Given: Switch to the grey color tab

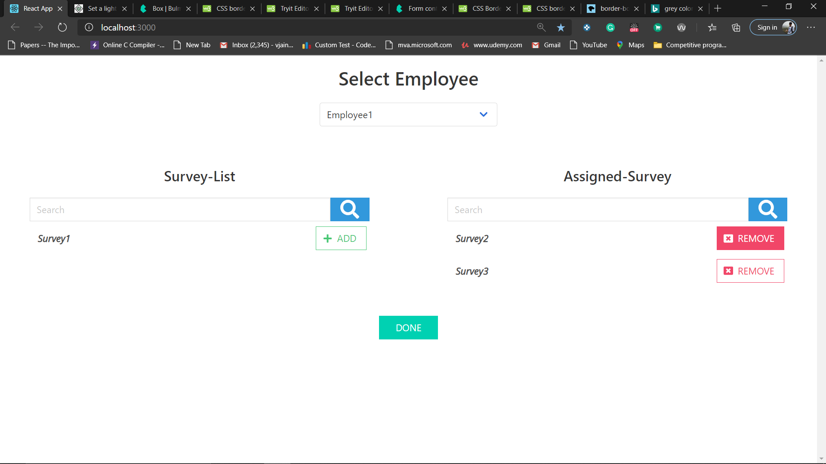Looking at the screenshot, I should pos(678,9).
